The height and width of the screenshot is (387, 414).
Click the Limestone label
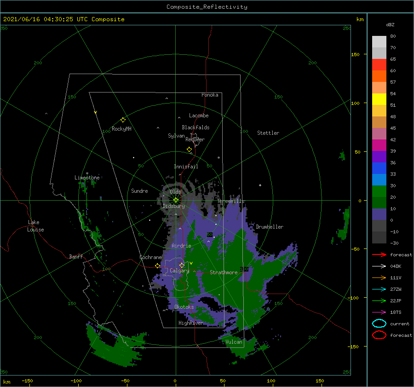pyautogui.click(x=87, y=178)
